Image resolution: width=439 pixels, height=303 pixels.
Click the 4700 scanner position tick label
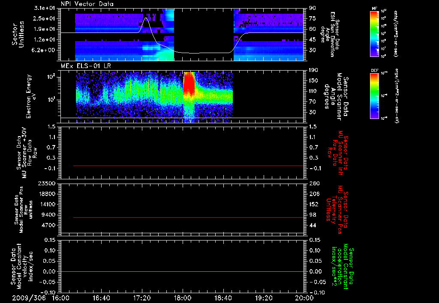(49, 225)
